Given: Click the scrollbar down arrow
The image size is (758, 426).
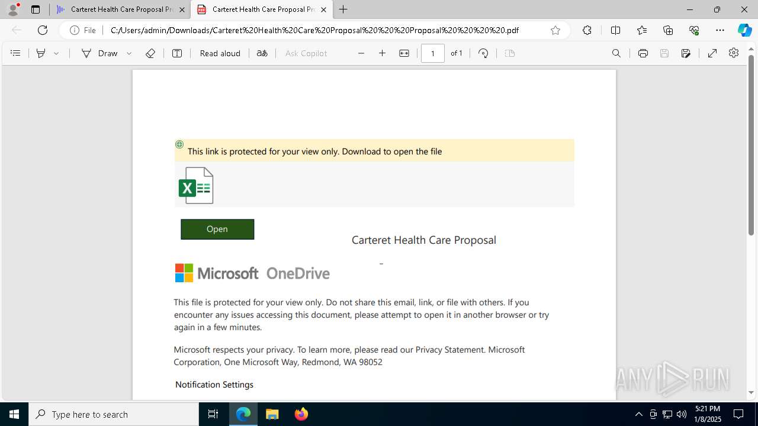Looking at the screenshot, I should point(751,392).
